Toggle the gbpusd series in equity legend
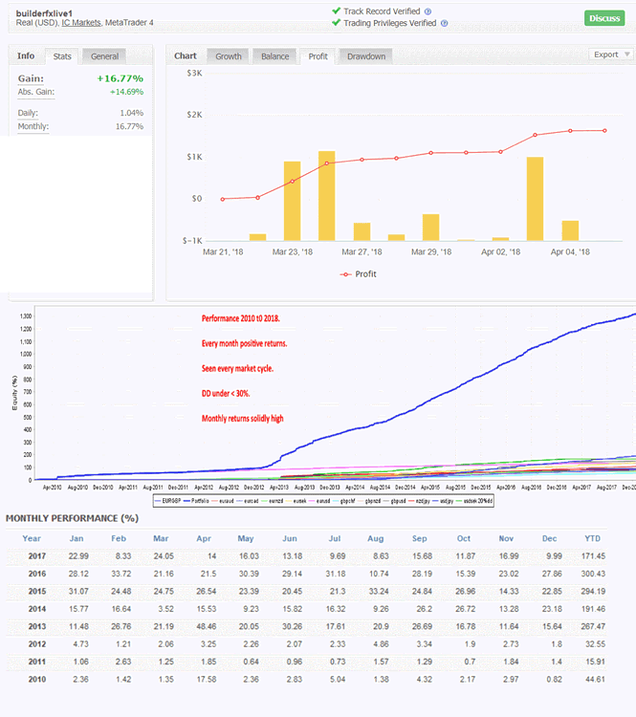Screen dimensions: 636x717 (406, 500)
